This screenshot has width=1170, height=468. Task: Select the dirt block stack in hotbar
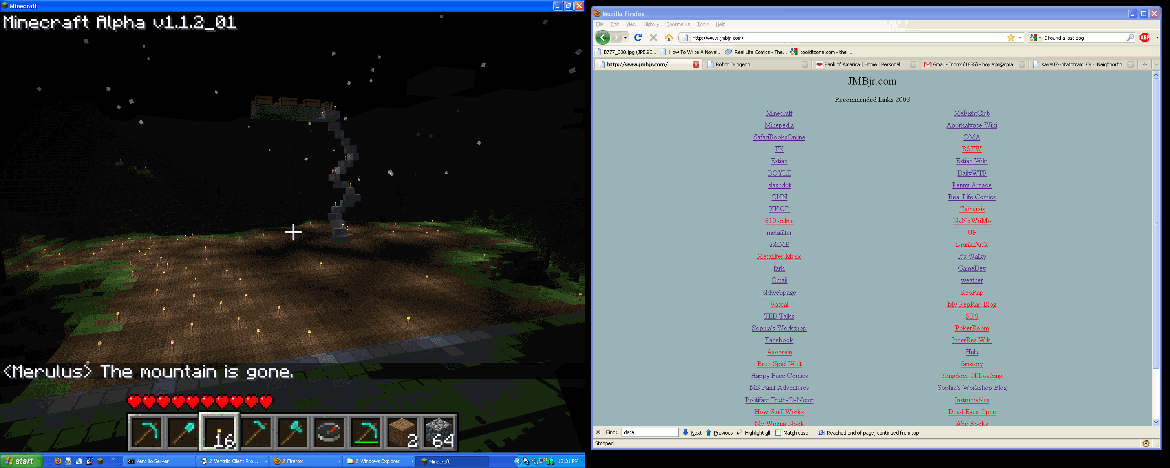402,432
